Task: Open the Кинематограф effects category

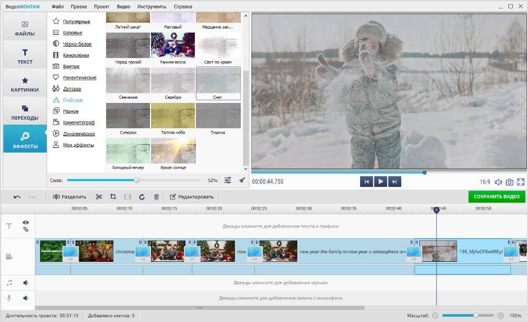Action: [79, 122]
